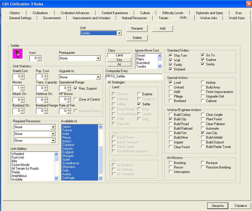Open the Civilization Advances tab
Screen dimensions: 252x211
pos(75,13)
